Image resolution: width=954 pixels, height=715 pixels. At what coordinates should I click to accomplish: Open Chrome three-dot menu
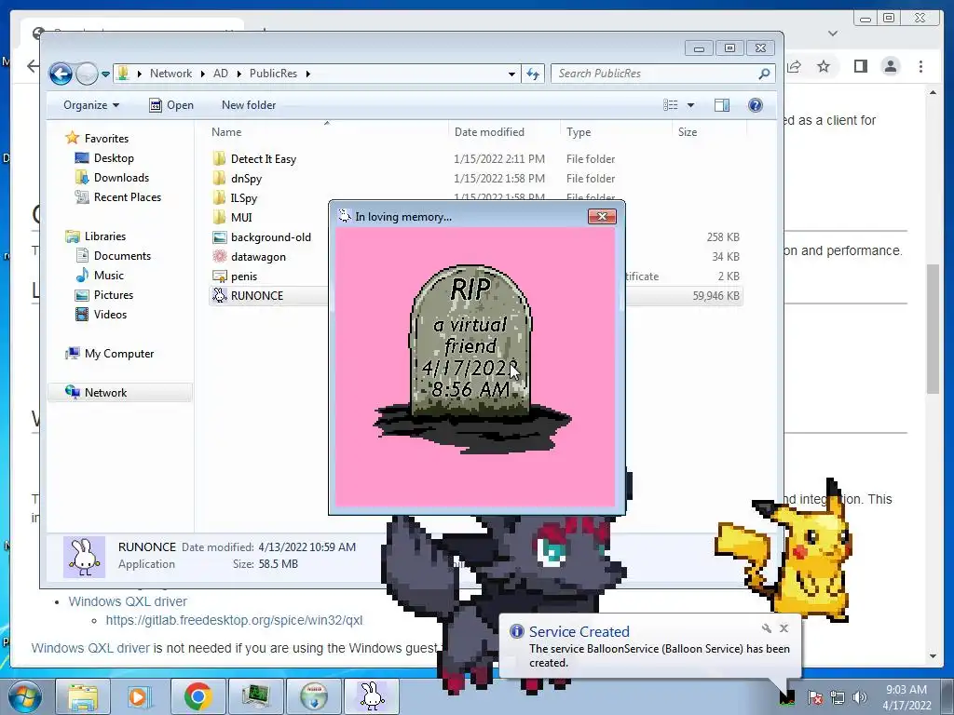(x=920, y=66)
